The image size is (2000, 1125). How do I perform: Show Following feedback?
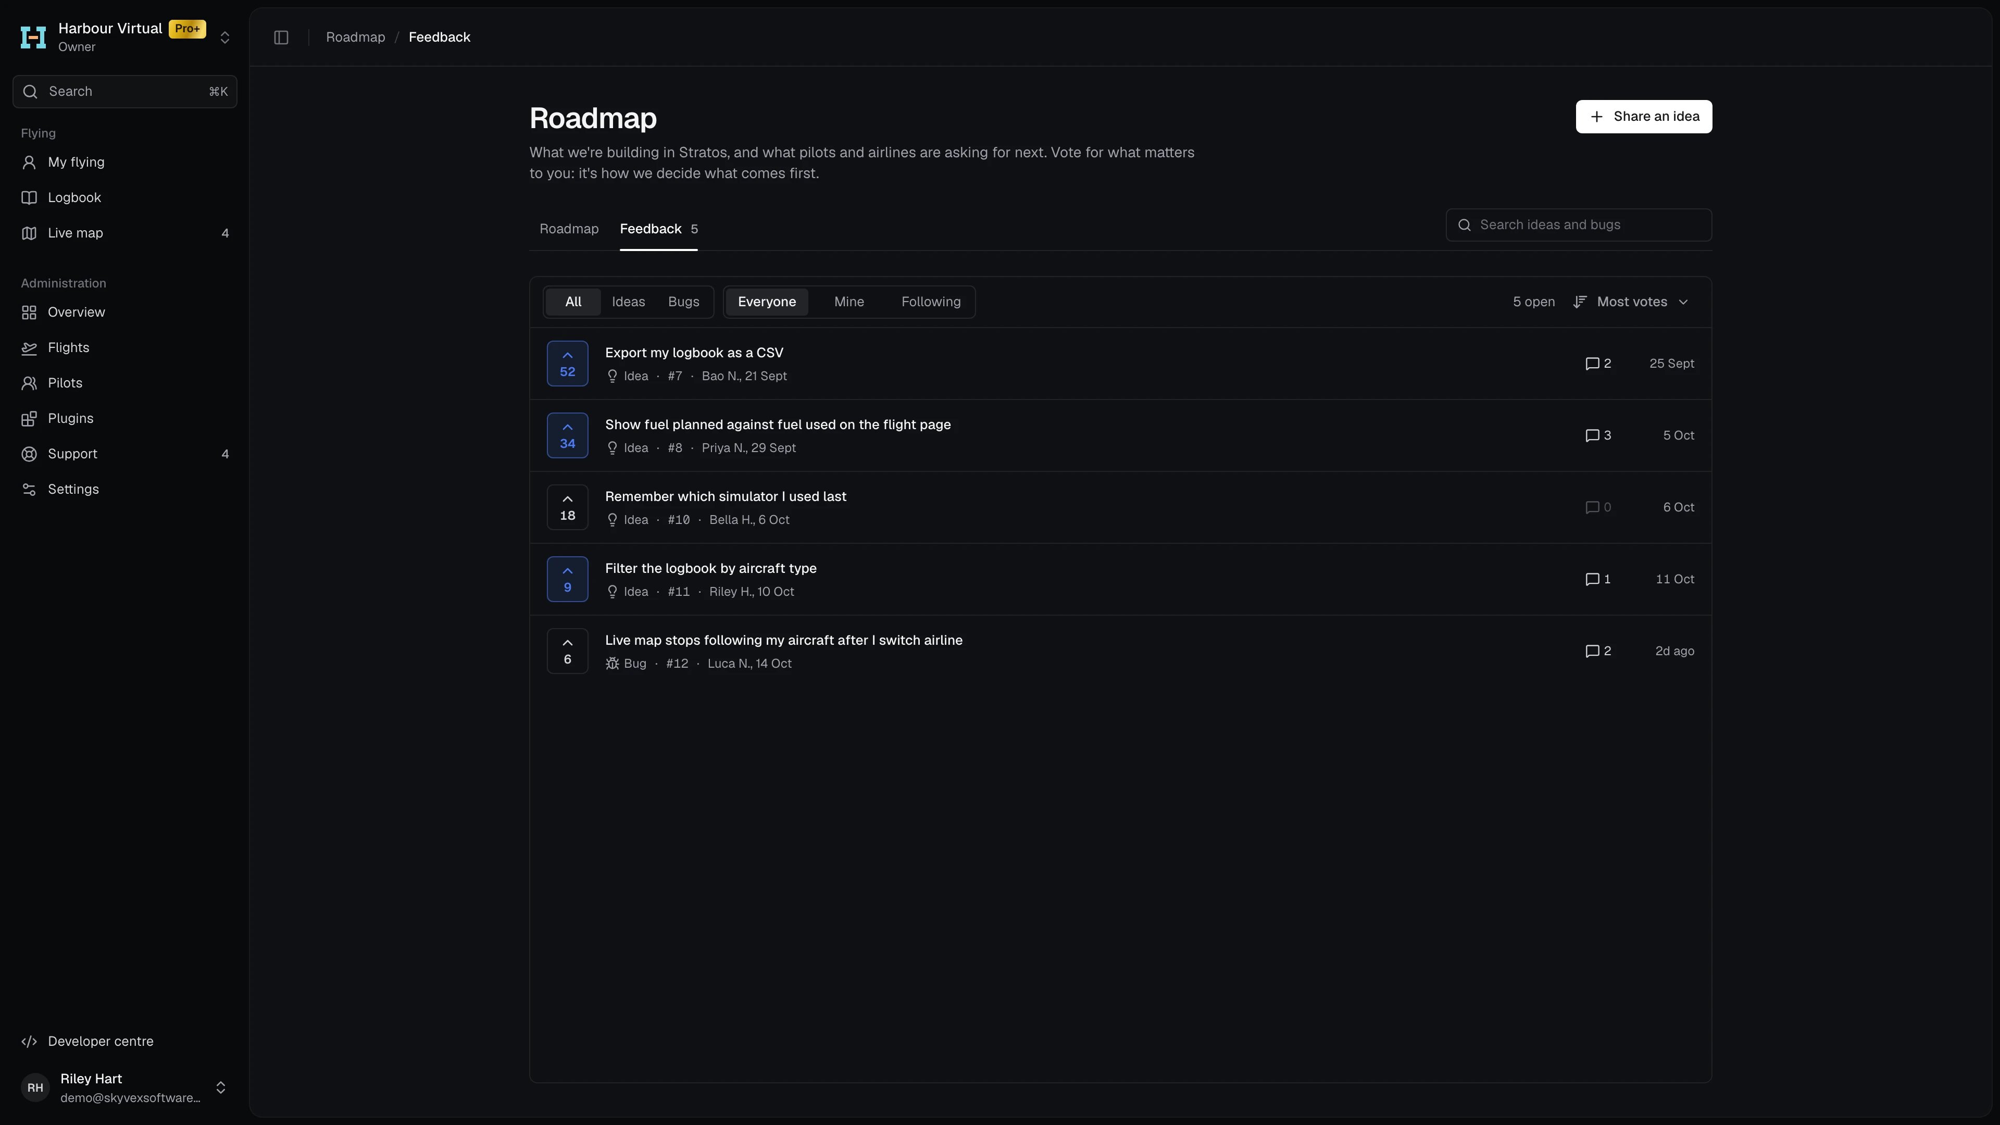click(931, 302)
